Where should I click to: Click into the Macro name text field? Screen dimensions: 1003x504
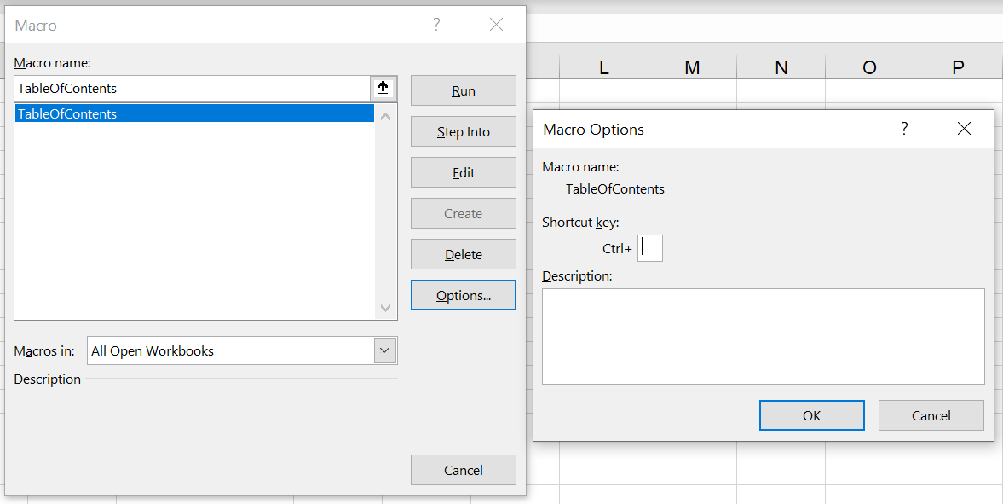click(x=192, y=88)
